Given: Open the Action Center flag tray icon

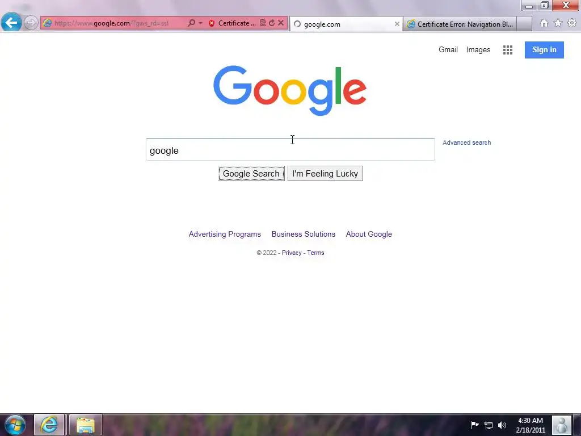Looking at the screenshot, I should tap(475, 425).
